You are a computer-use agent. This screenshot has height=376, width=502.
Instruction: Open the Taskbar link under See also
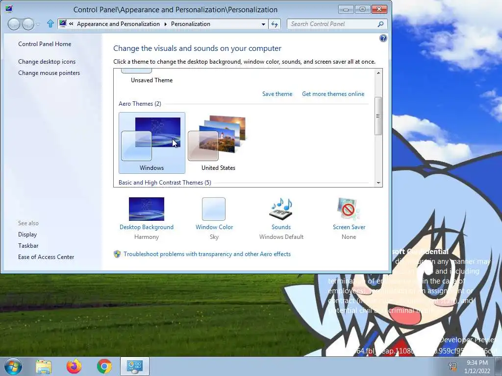coord(28,246)
